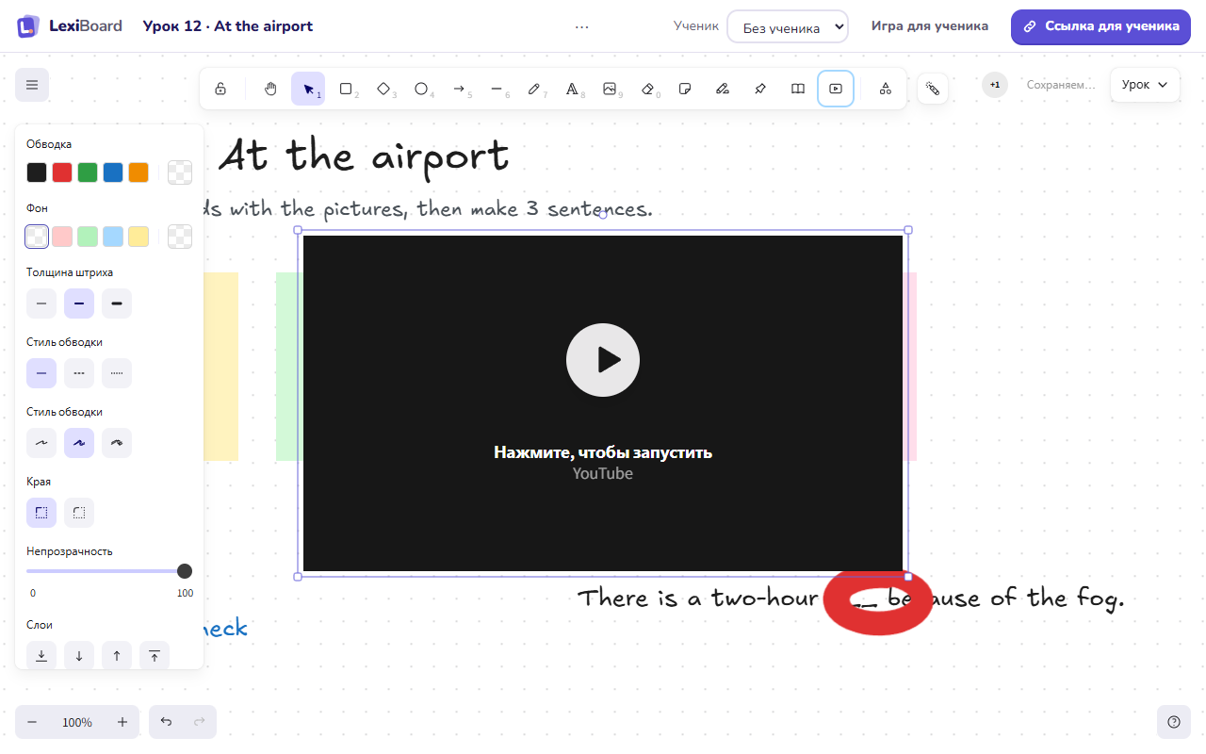
Task: Select the Rectangle shape tool
Action: [346, 89]
